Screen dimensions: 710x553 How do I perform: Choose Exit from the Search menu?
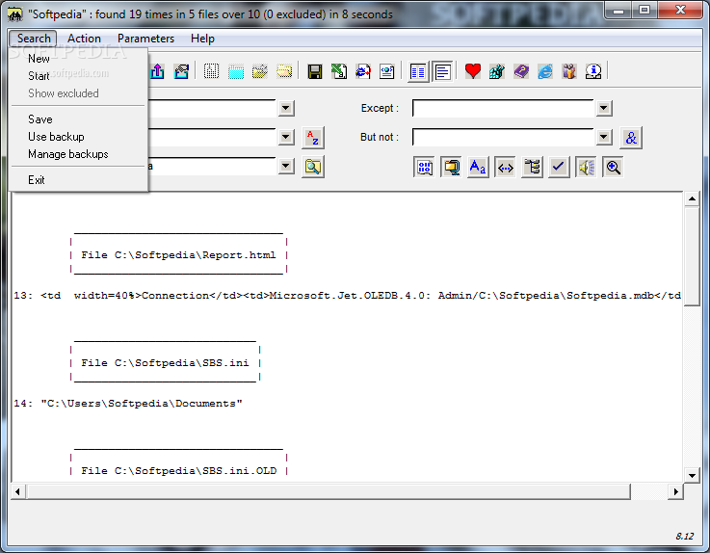(x=78, y=180)
